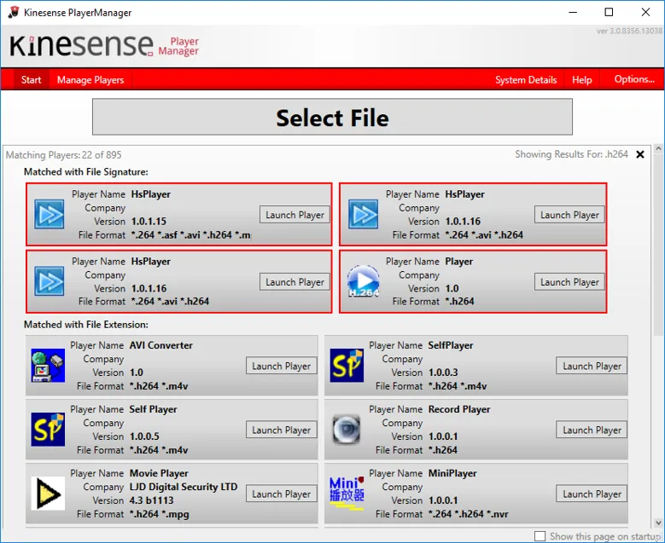Viewport: 665px width, 543px height.
Task: Open System Details menu
Action: coord(526,79)
